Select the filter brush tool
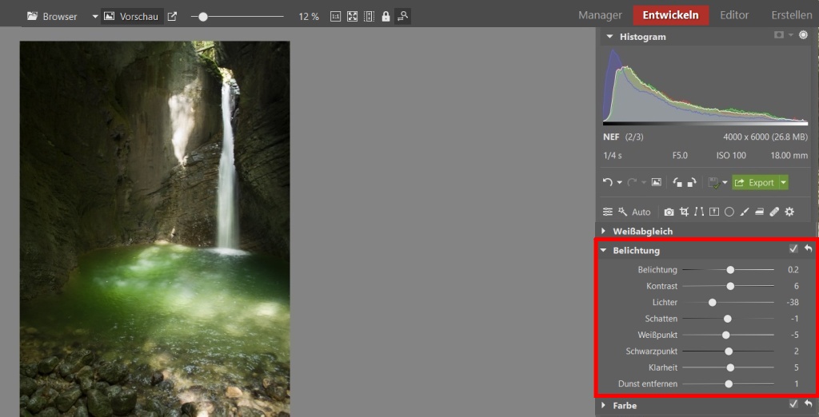The image size is (819, 417). click(745, 212)
